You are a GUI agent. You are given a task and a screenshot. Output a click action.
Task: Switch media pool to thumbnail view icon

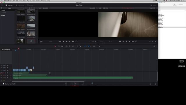coord(30,8)
